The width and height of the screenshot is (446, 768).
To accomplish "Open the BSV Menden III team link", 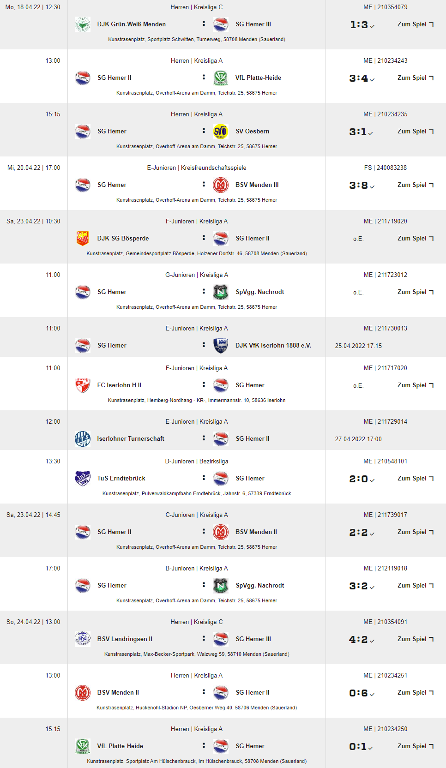I will (257, 185).
